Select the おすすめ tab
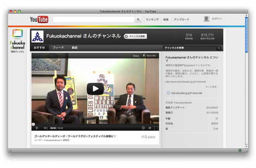Screen dimensions: 256x168 pos(39,47)
